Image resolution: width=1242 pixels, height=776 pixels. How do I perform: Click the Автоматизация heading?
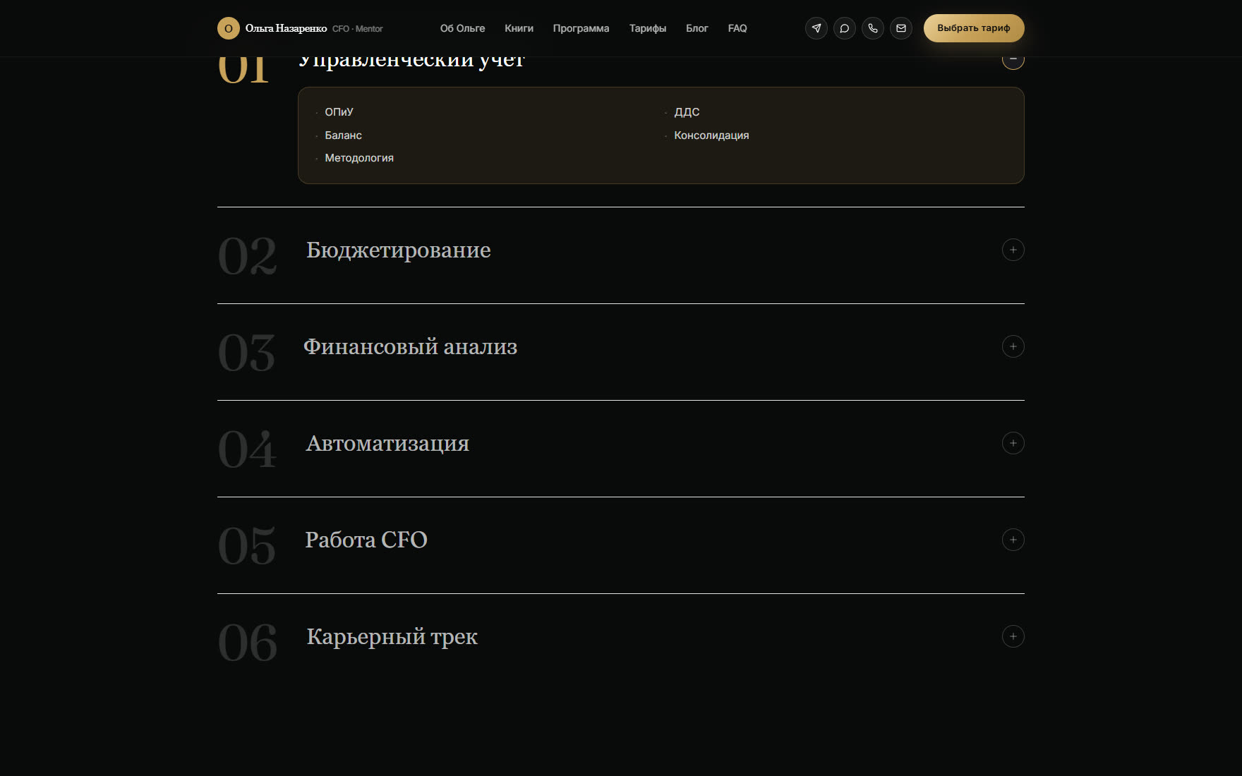tap(387, 444)
